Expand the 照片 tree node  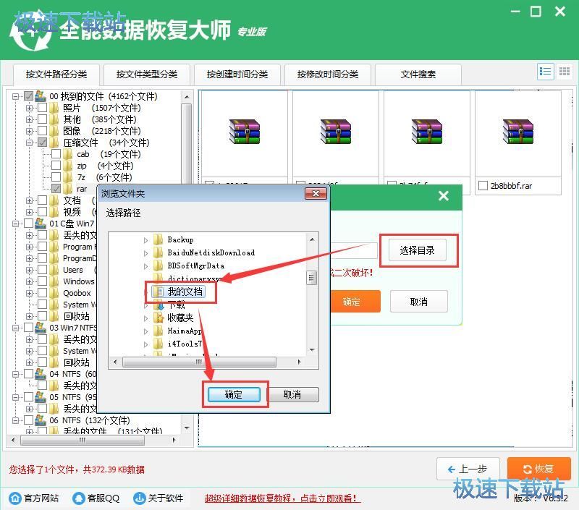pyautogui.click(x=29, y=108)
